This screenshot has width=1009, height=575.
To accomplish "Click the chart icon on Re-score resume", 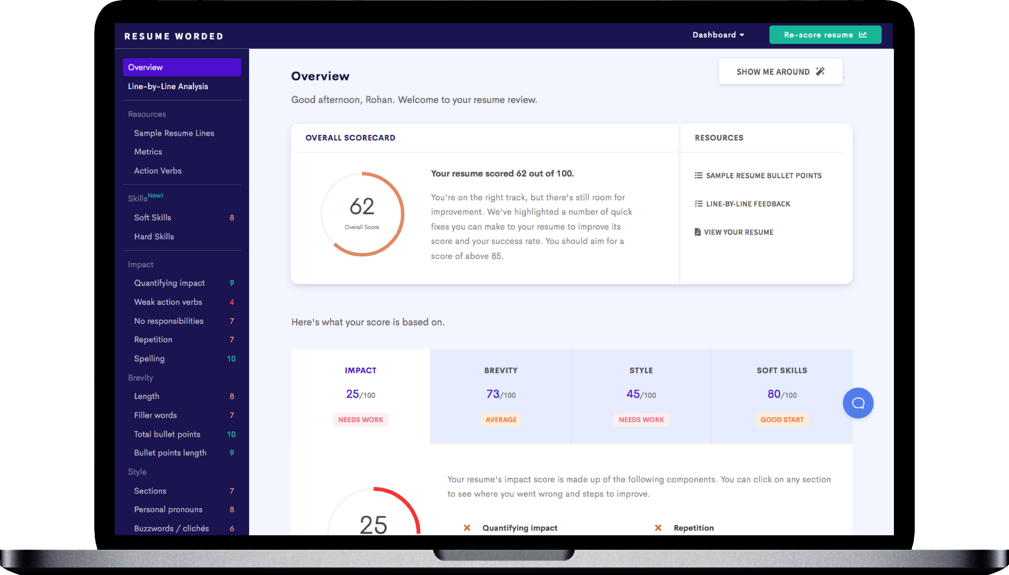I will click(x=863, y=35).
